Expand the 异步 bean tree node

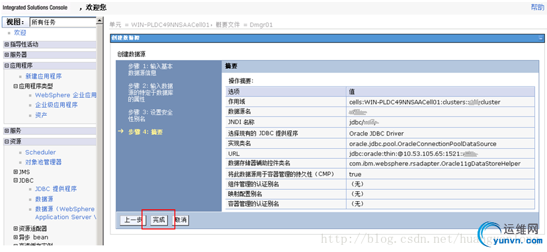coord(15,237)
